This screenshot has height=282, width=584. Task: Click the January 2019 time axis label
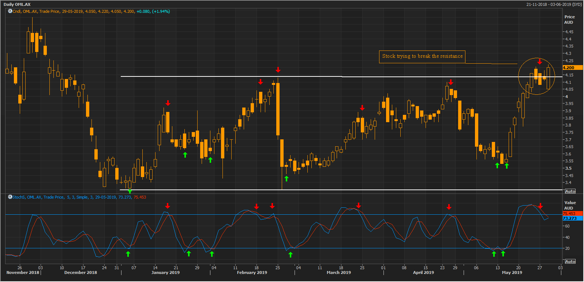coord(165,272)
